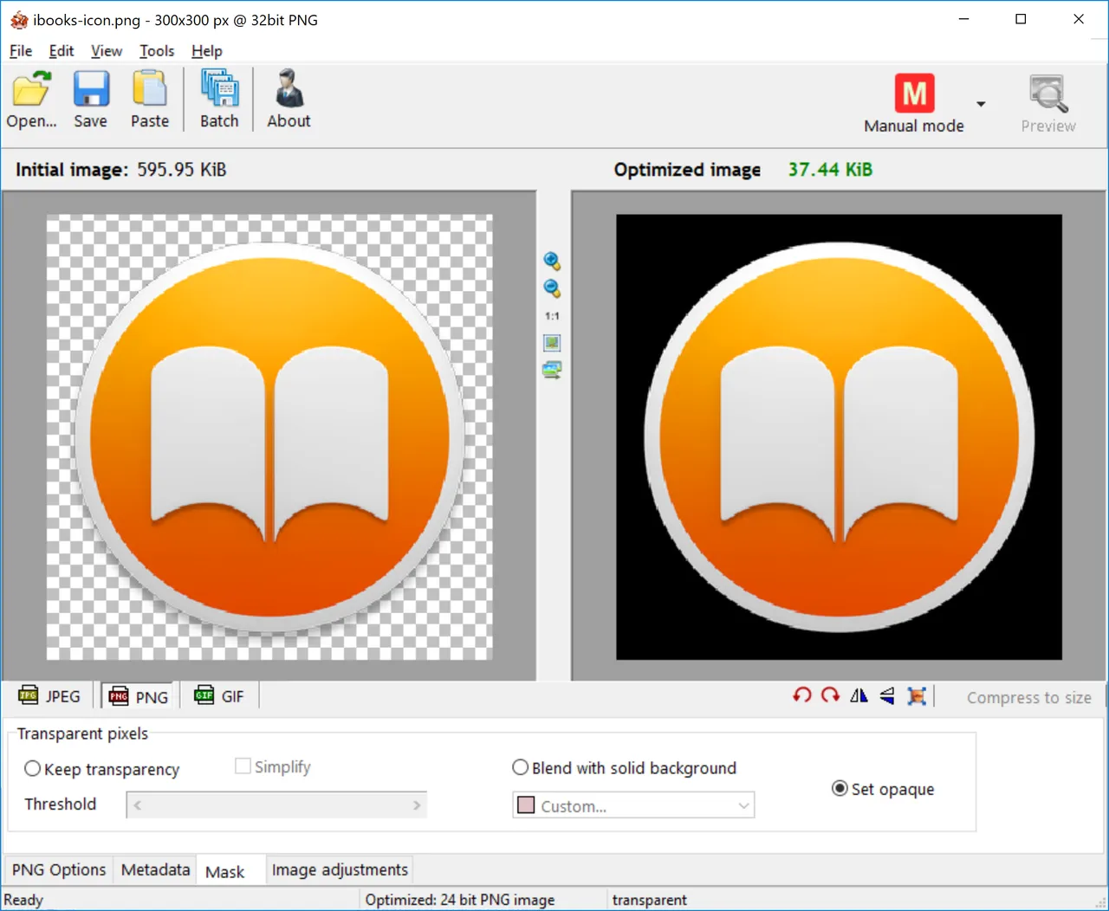Open the Metadata tab
The height and width of the screenshot is (911, 1109).
(x=155, y=869)
